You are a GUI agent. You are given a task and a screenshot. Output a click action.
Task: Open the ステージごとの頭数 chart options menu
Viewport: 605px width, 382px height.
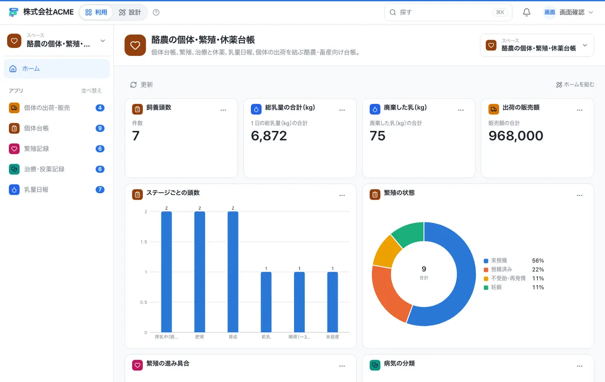point(342,195)
